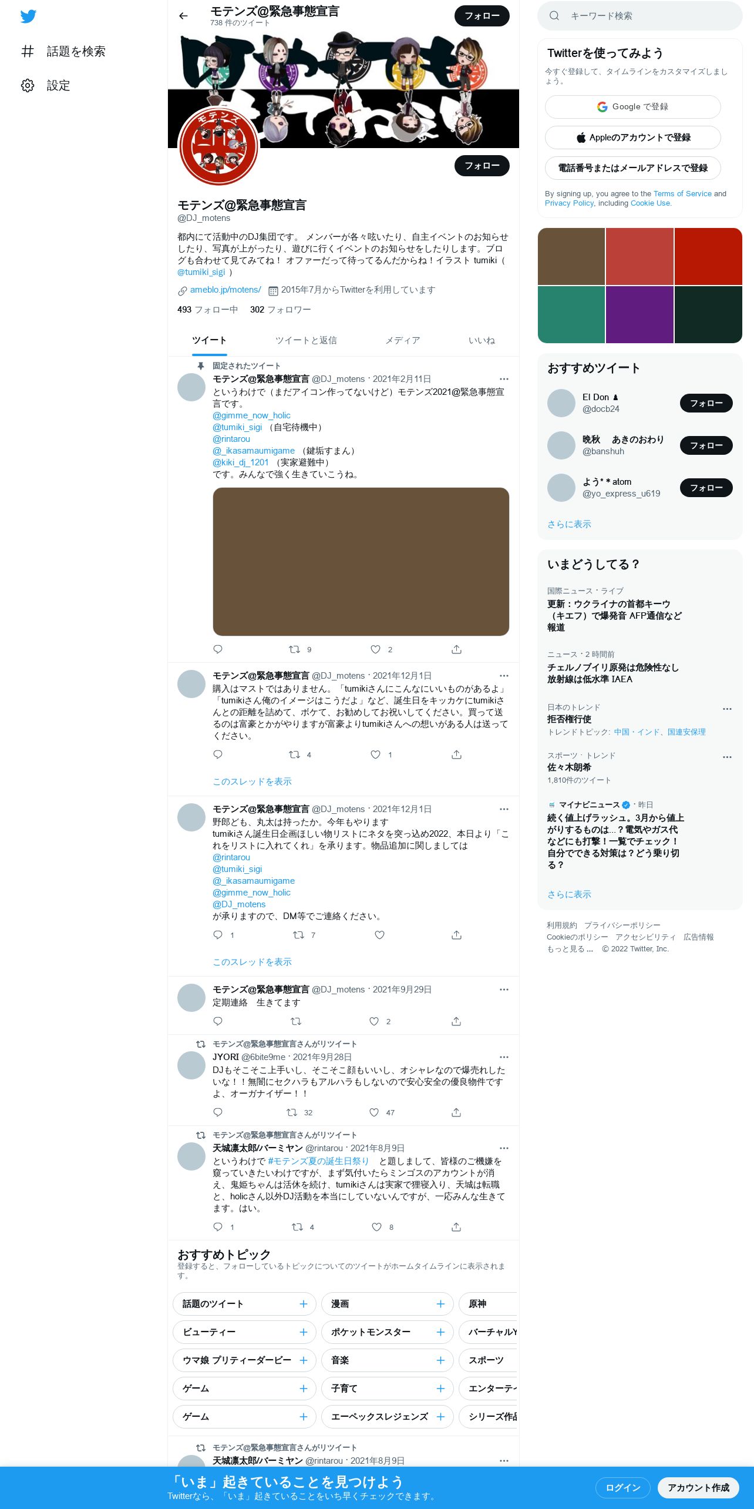754x1509 pixels.
Task: Click フォロー button in the top header
Action: (482, 16)
